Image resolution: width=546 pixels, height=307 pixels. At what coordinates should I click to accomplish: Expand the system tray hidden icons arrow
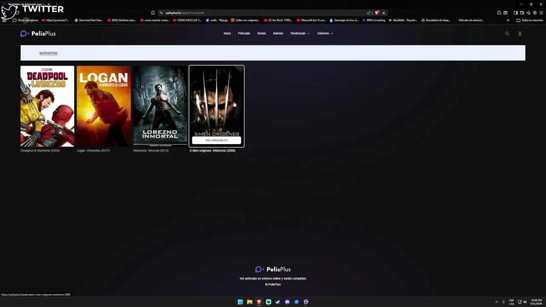497,302
